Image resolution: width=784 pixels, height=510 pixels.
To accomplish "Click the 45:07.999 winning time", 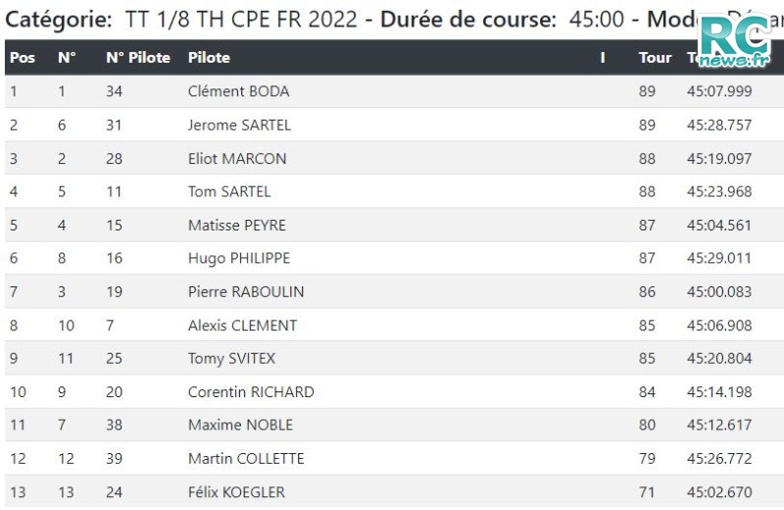I will [x=719, y=91].
